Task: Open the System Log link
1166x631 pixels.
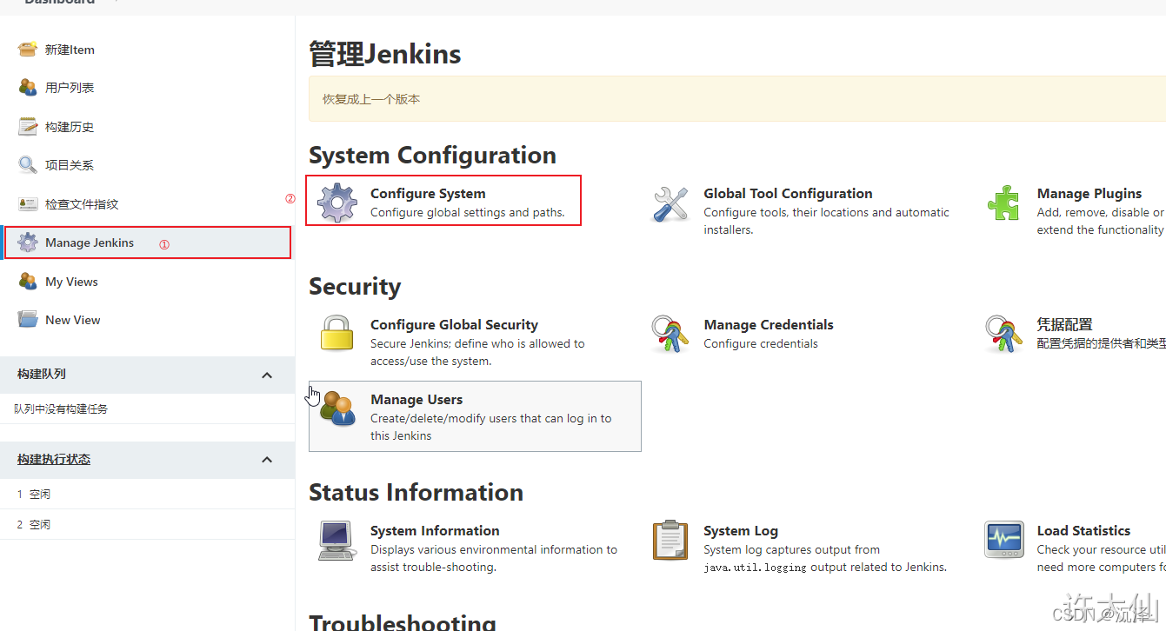Action: [741, 531]
